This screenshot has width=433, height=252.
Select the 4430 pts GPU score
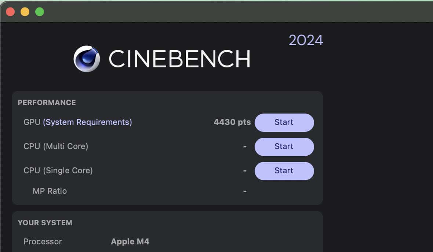pos(232,122)
